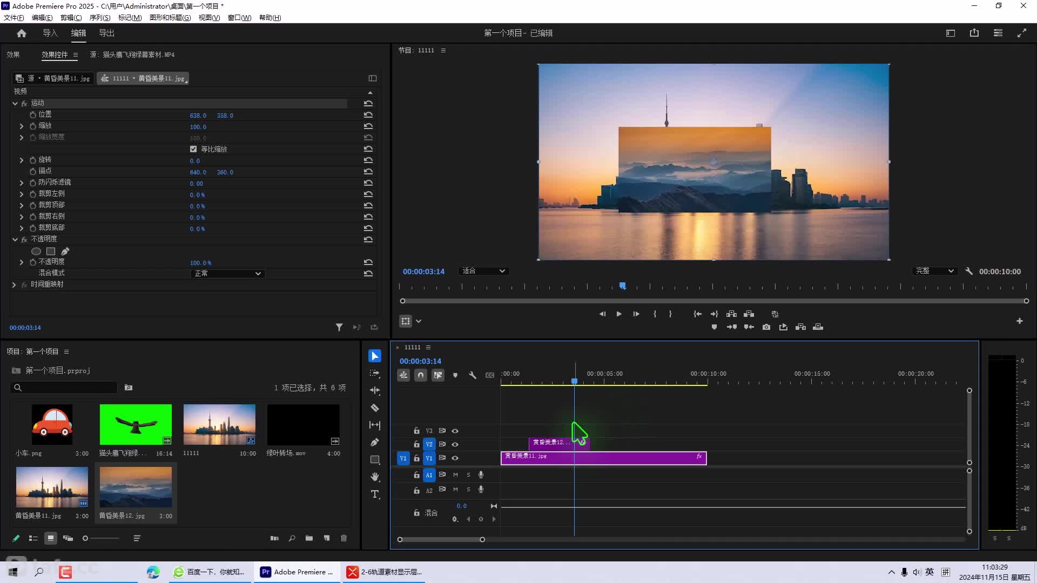The image size is (1037, 583).
Task: Click the Project panel search field
Action: tap(64, 388)
